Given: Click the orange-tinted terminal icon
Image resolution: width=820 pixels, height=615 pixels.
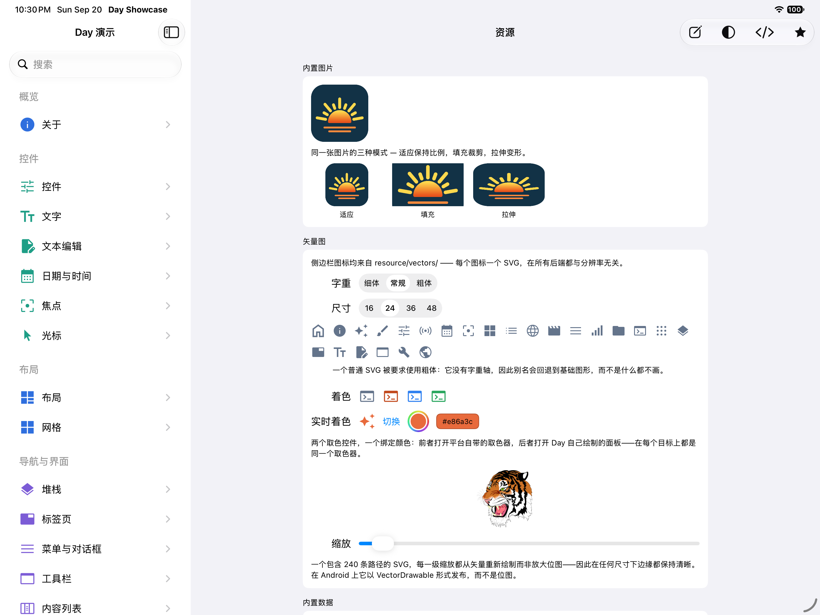Looking at the screenshot, I should [x=391, y=397].
